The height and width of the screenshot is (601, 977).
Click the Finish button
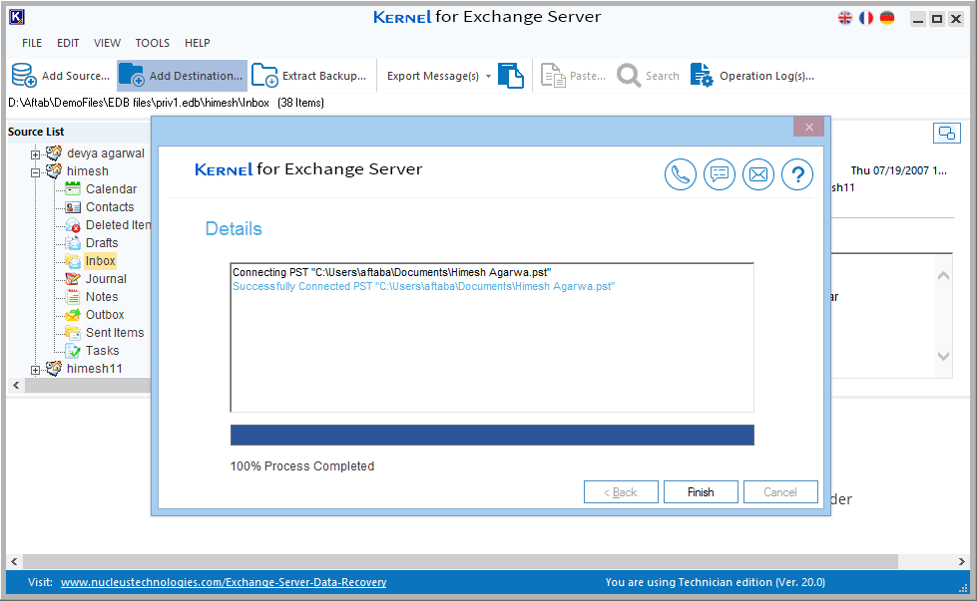pyautogui.click(x=701, y=492)
